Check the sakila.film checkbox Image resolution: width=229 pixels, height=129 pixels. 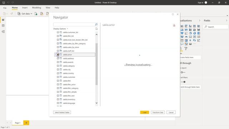point(58,81)
